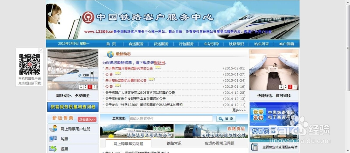Open the 购票 link
This screenshot has height=153, width=350.
[x=64, y=139]
